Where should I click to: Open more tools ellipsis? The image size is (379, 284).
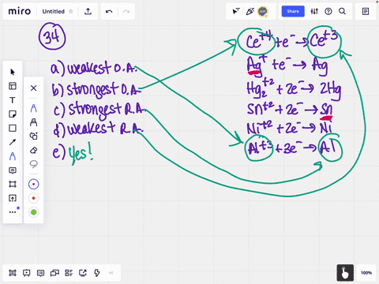13,212
